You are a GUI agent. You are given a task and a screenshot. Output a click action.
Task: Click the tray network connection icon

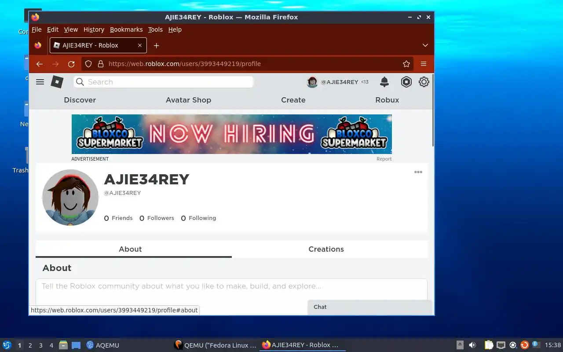(x=501, y=345)
